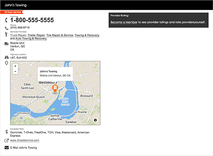
Task: Click the John's Towing header title
Action: [15, 5]
